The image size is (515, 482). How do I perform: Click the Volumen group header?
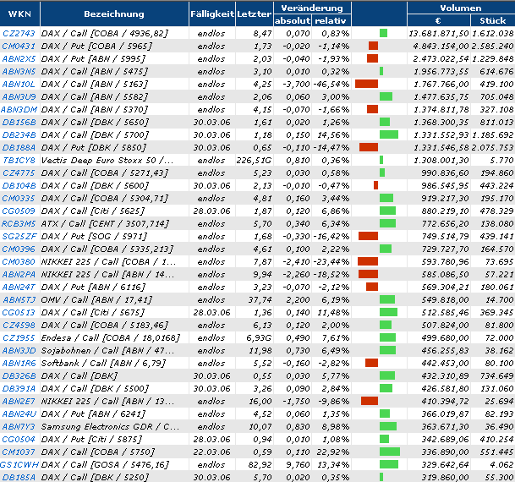pyautogui.click(x=461, y=8)
